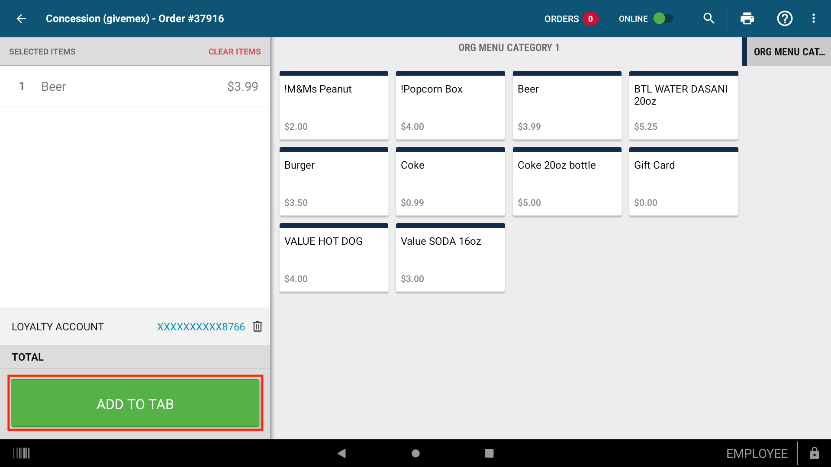Screen dimensions: 831x467
Task: Select the Beer row in selected items
Action: tap(135, 86)
